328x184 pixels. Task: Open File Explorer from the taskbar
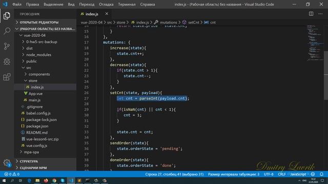(37, 180)
